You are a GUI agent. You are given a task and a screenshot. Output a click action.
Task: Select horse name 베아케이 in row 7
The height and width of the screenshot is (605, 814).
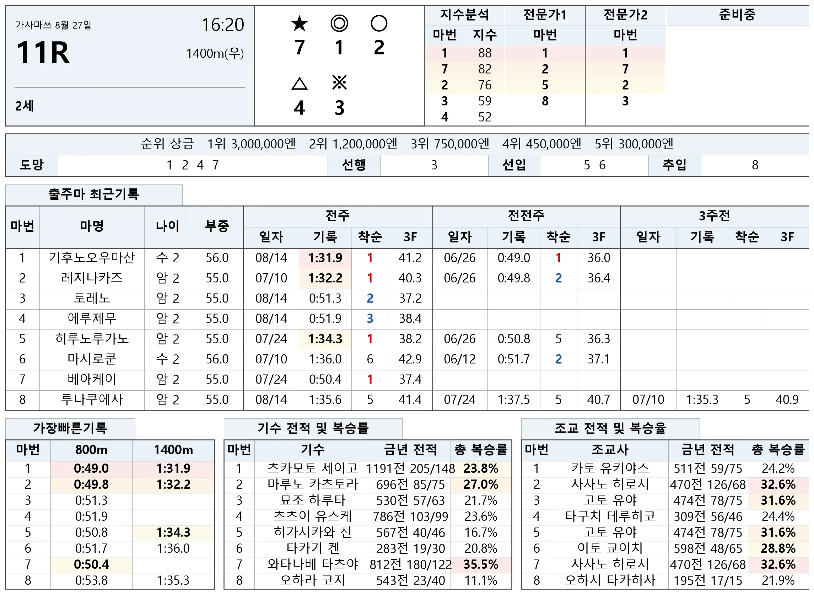[x=92, y=379]
